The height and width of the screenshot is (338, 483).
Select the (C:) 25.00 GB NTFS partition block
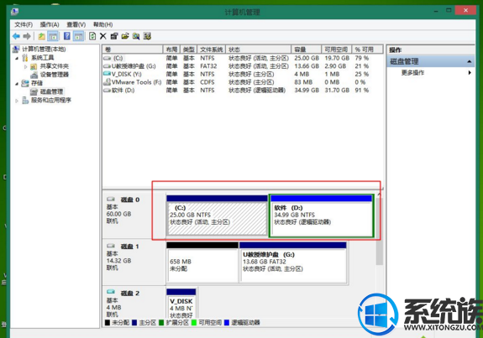pyautogui.click(x=217, y=216)
